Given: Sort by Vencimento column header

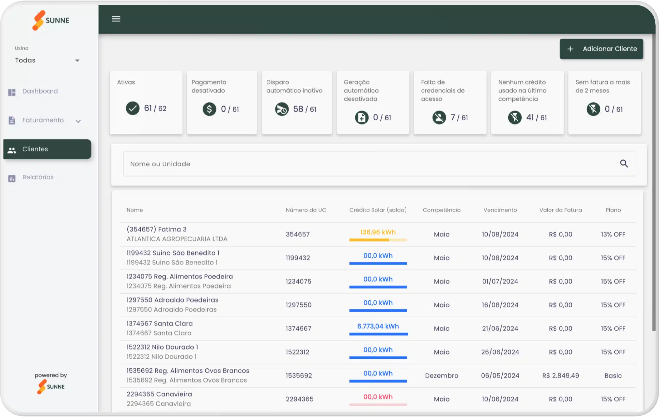Looking at the screenshot, I should pyautogui.click(x=500, y=210).
